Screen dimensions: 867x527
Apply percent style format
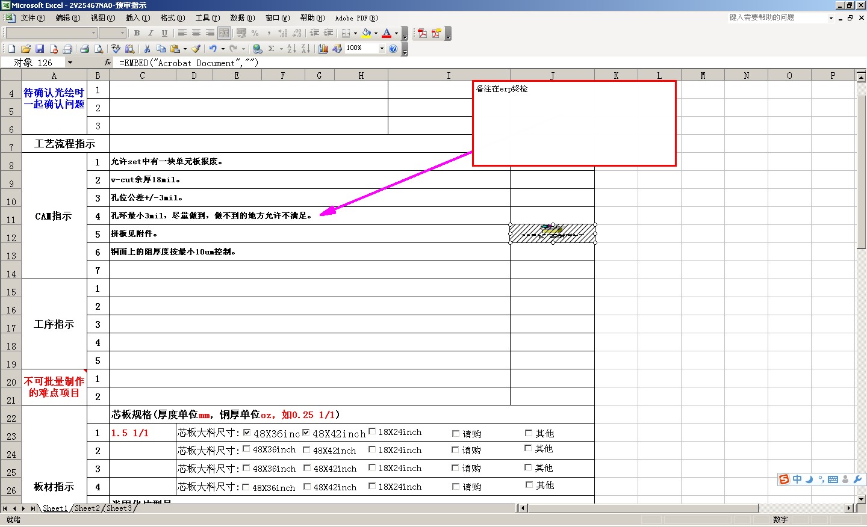(255, 33)
